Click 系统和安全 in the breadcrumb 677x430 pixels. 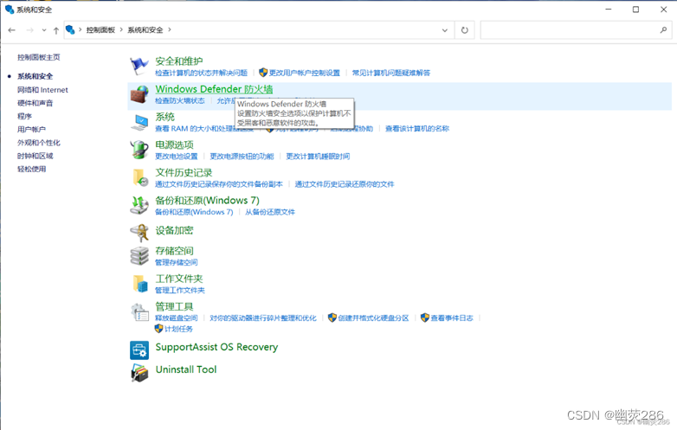[x=145, y=29]
